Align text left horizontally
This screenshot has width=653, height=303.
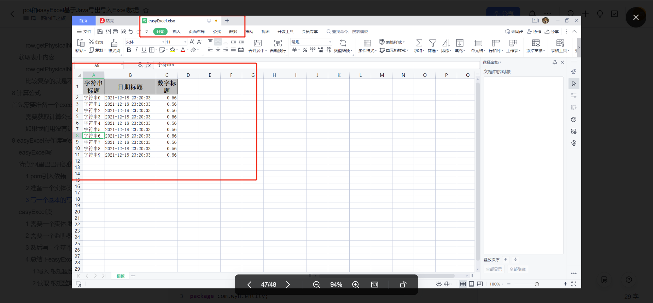click(x=210, y=50)
